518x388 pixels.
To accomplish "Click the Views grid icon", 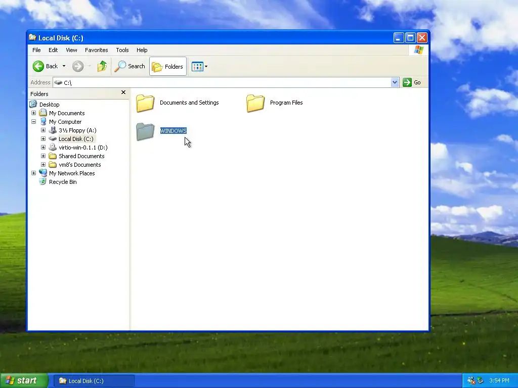I will pyautogui.click(x=197, y=66).
